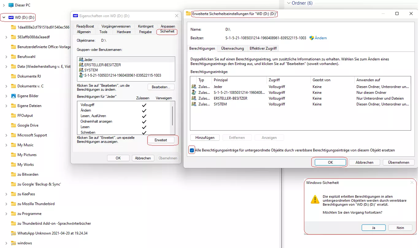Select the Eigene Bilder pictures folder icon
The width and height of the screenshot is (420, 248).
13,96
